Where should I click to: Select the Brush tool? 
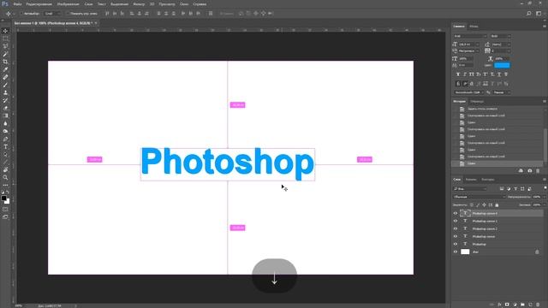(5, 85)
